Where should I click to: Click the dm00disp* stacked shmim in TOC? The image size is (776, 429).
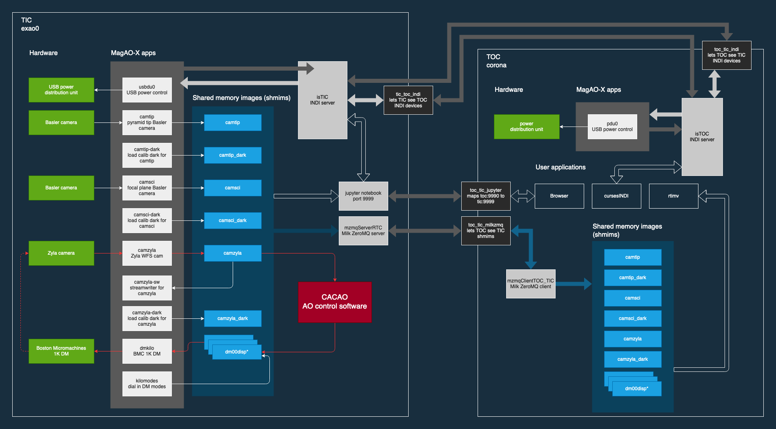tap(637, 388)
